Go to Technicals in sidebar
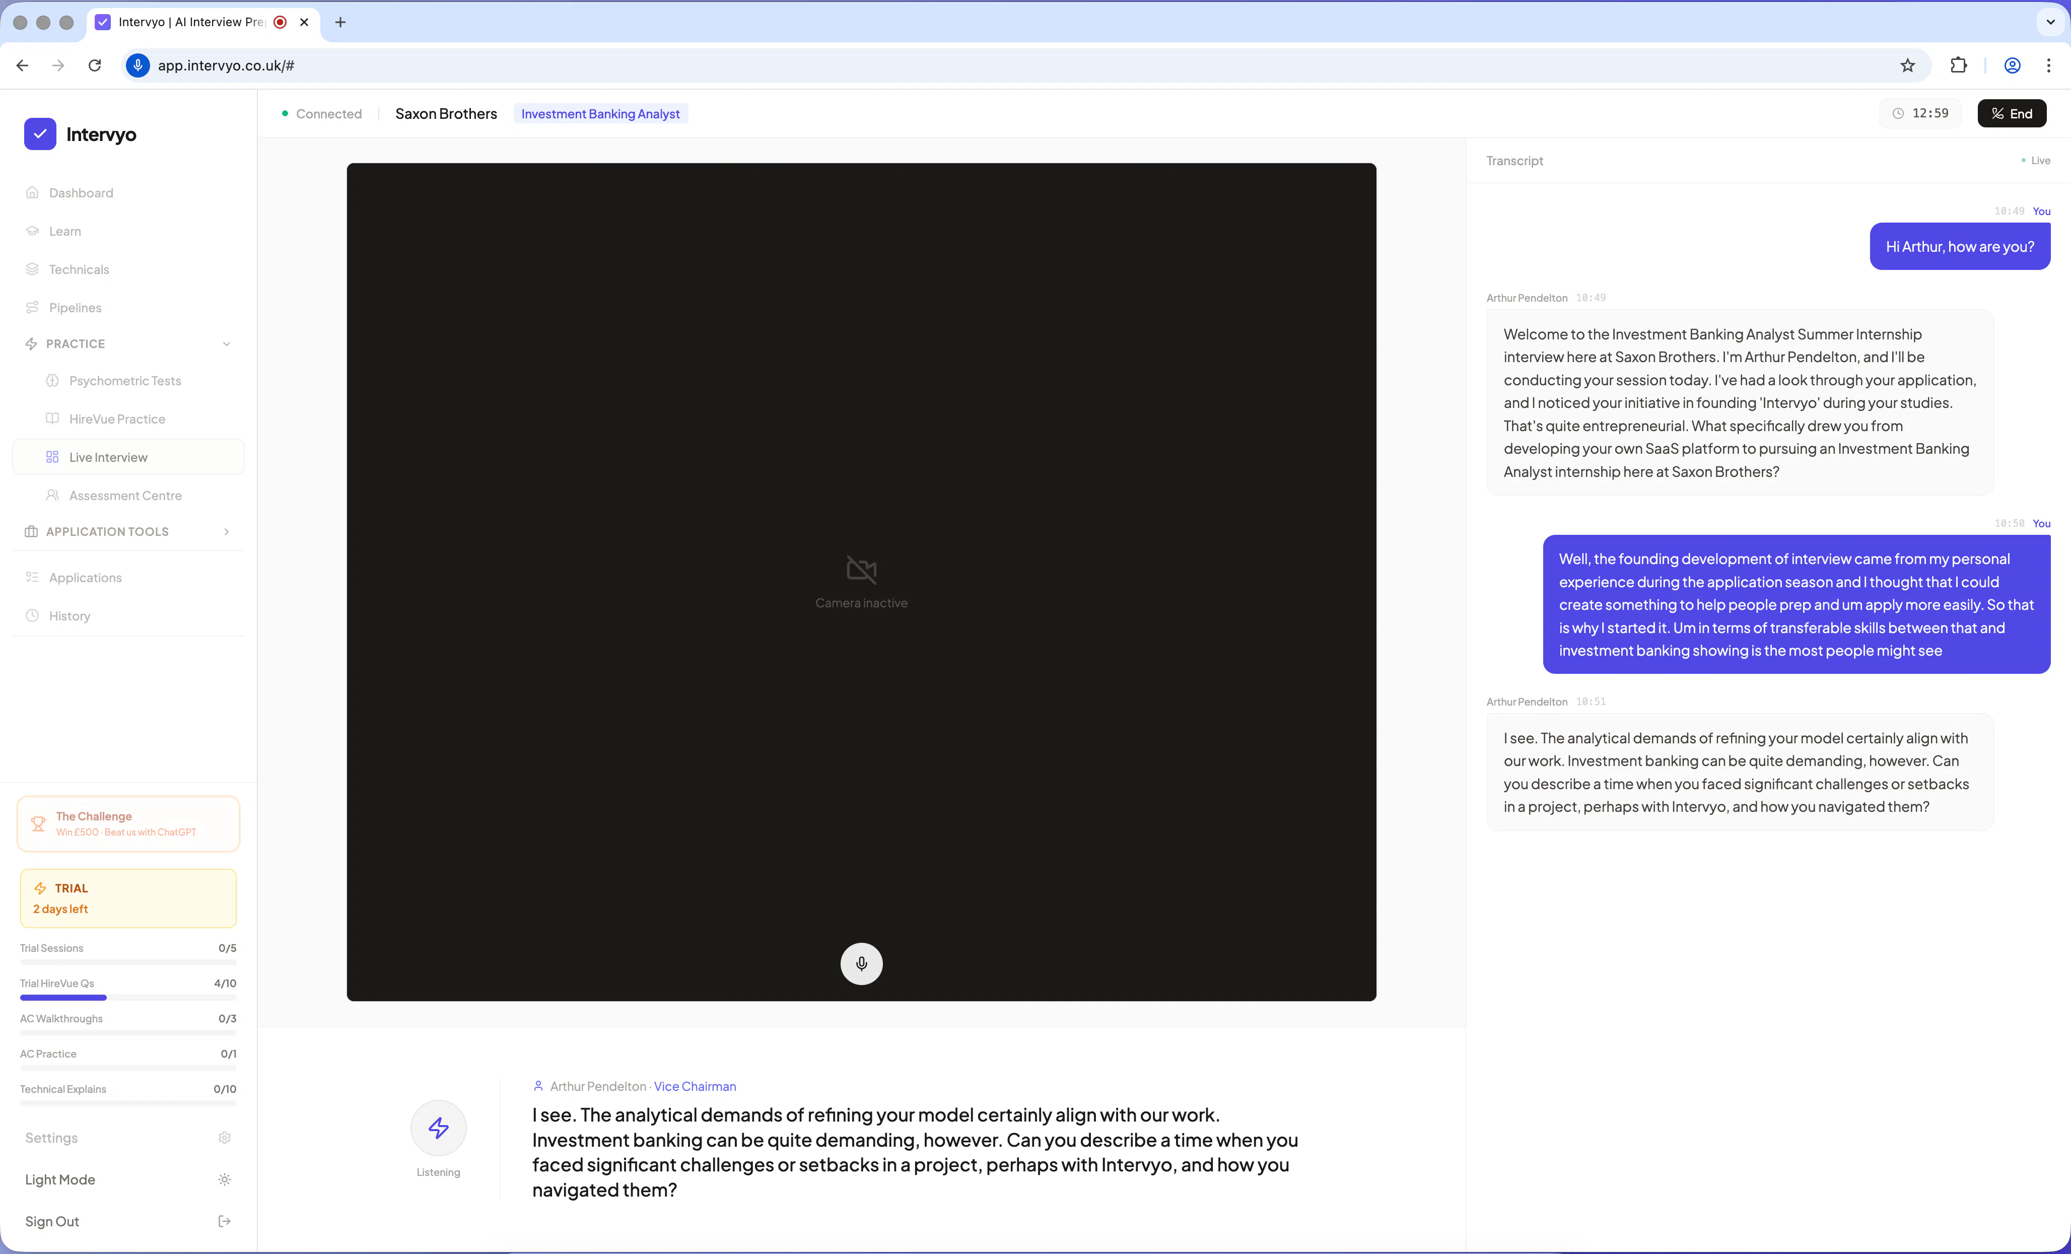Screen dimensions: 2071x1254 click(x=128, y=269)
